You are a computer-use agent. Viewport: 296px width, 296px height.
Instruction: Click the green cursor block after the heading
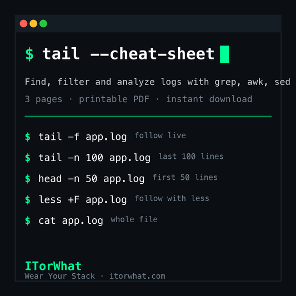click(225, 54)
